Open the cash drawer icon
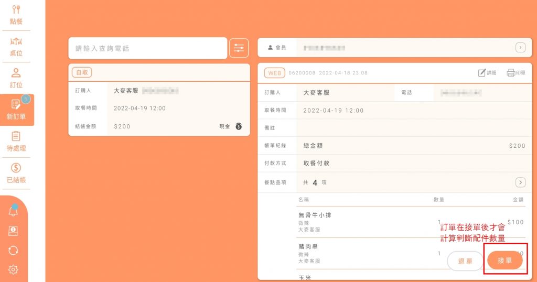 (14, 231)
